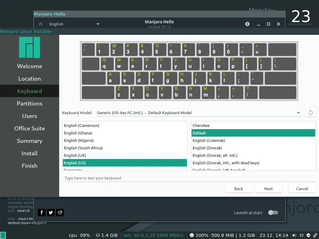Click the 1.4 GiB disk status entry

(107, 235)
